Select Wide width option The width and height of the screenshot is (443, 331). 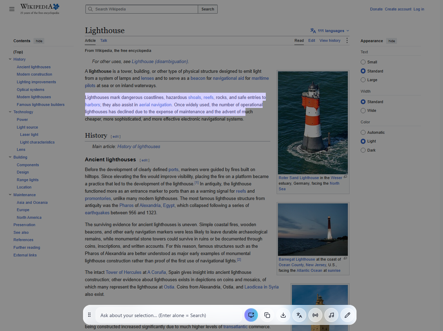pyautogui.click(x=363, y=110)
